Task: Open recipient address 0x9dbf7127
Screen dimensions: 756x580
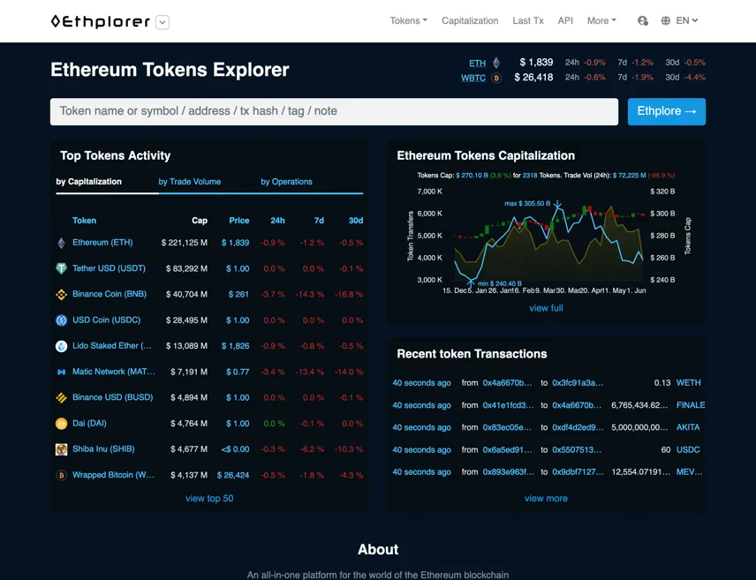Action: 578,472
